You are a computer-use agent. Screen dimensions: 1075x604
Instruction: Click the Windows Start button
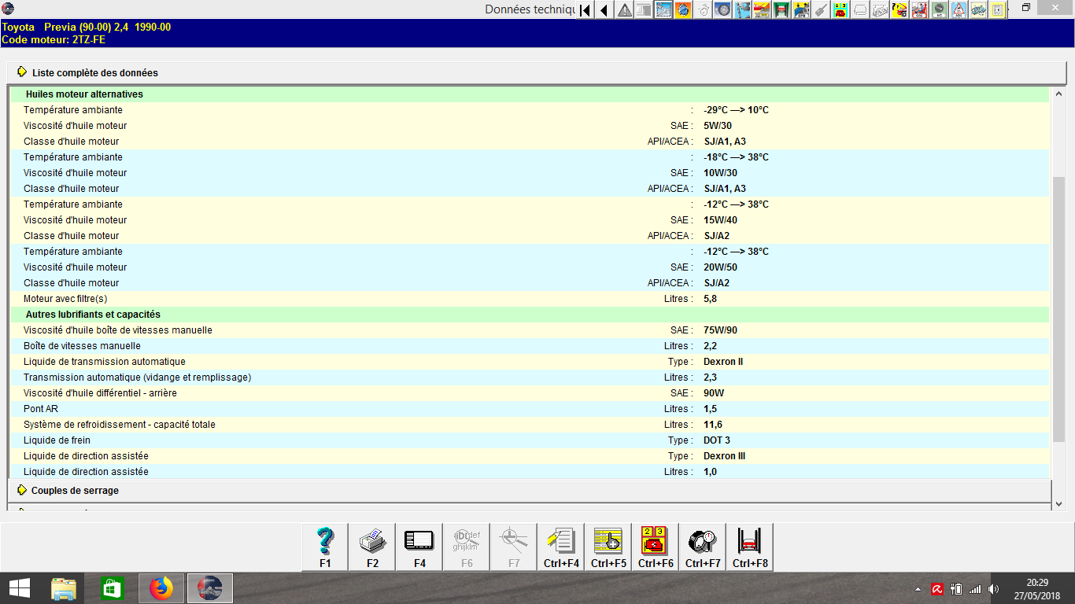pyautogui.click(x=19, y=587)
